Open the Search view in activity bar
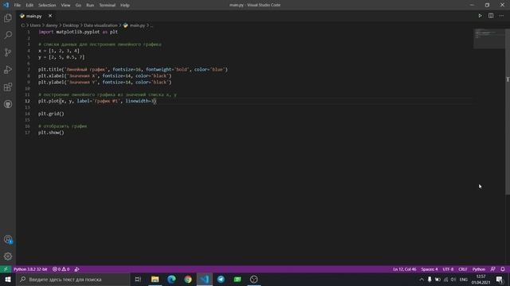This screenshot has height=286, width=510. coord(8,35)
